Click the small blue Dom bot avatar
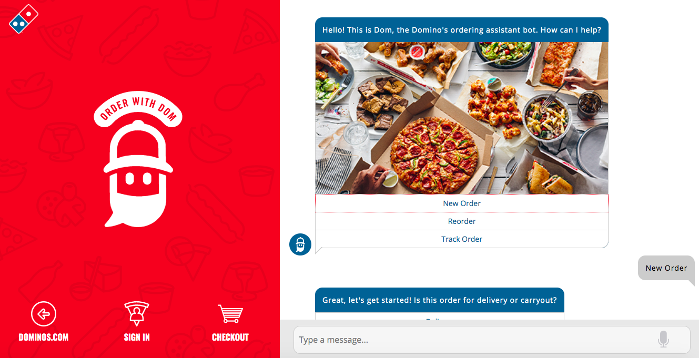The width and height of the screenshot is (699, 358). point(300,244)
